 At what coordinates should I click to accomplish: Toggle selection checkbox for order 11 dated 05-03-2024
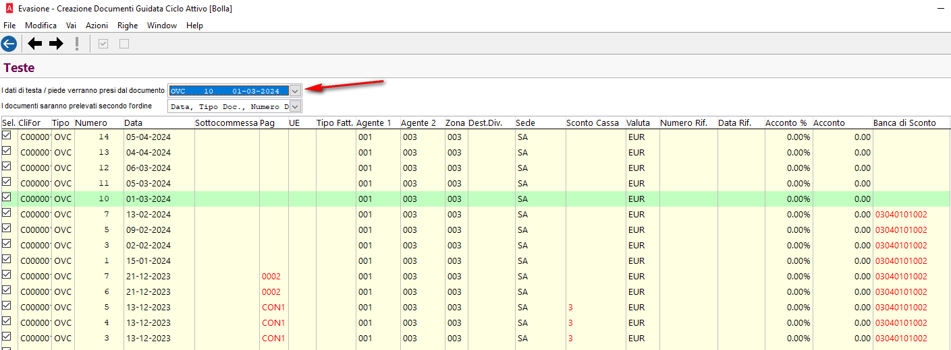pyautogui.click(x=7, y=182)
